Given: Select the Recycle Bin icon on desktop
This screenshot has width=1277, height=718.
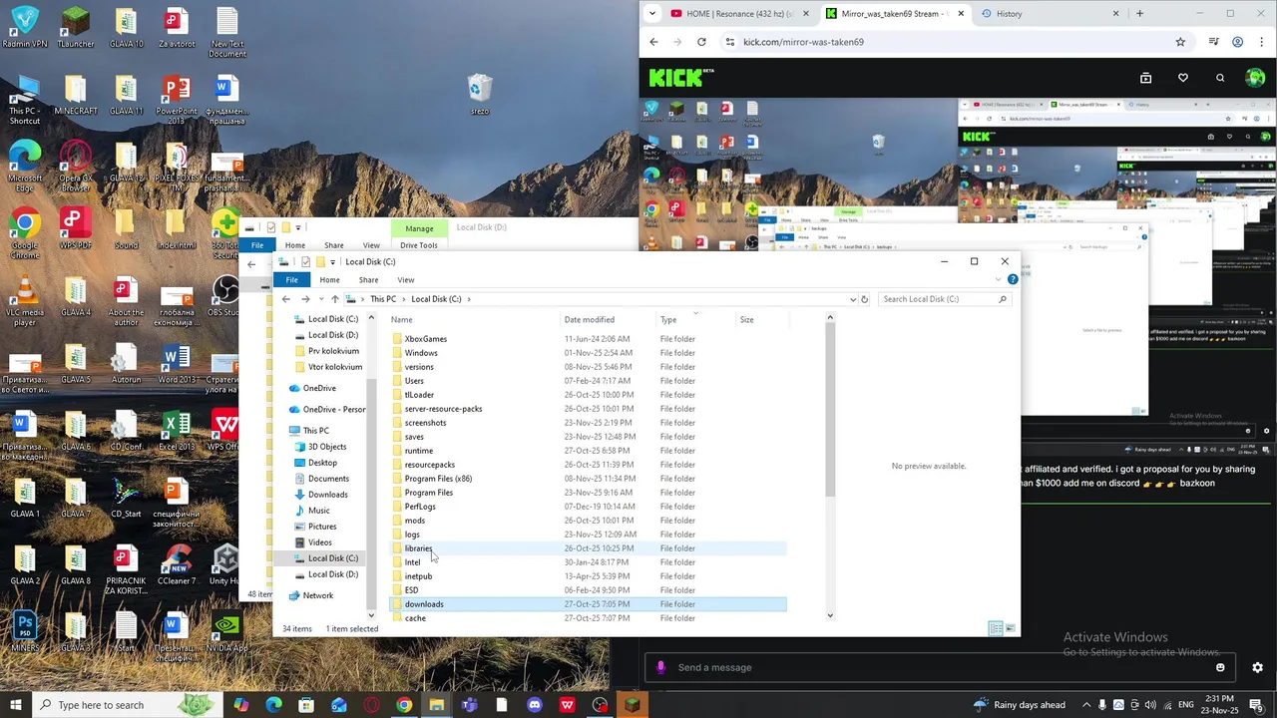Looking at the screenshot, I should [x=480, y=93].
